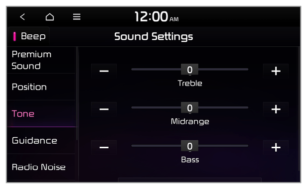Click the Midrange slider handle
306x188 pixels.
click(189, 107)
